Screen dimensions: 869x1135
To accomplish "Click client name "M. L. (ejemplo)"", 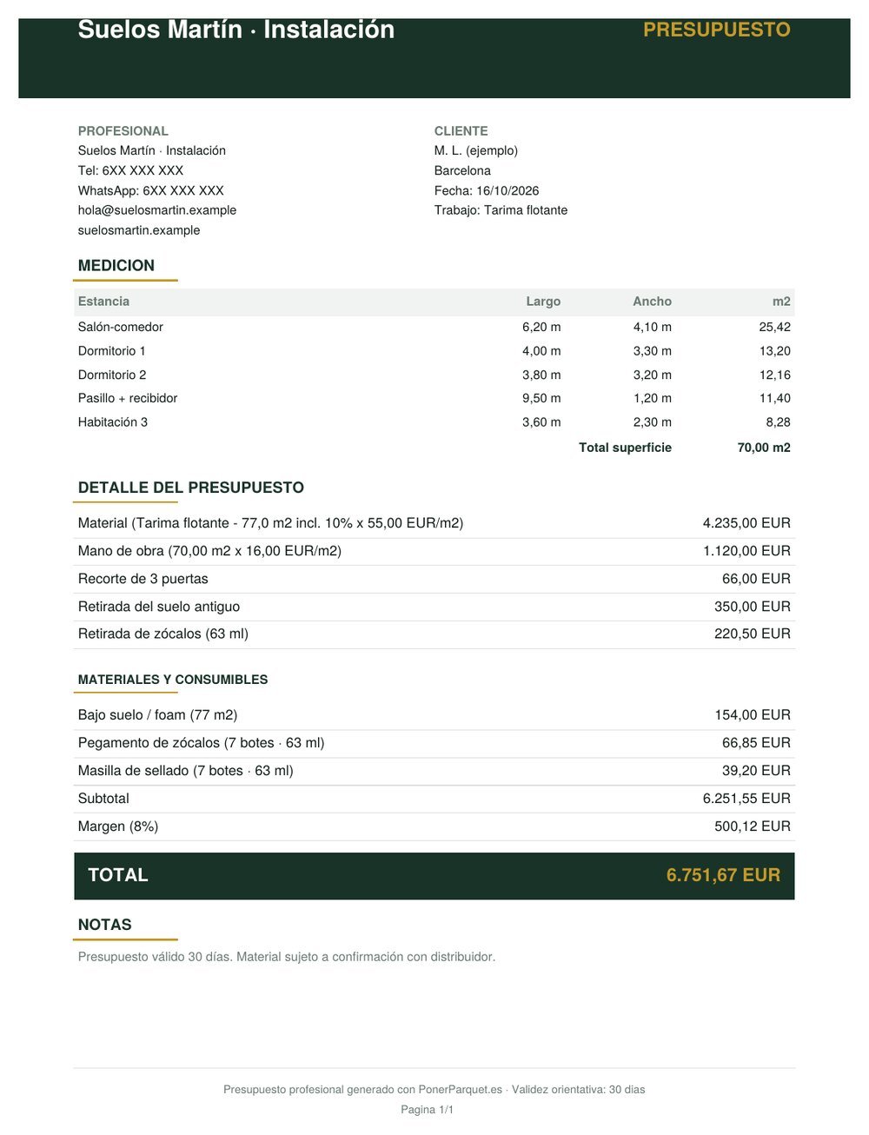I will pos(476,150).
